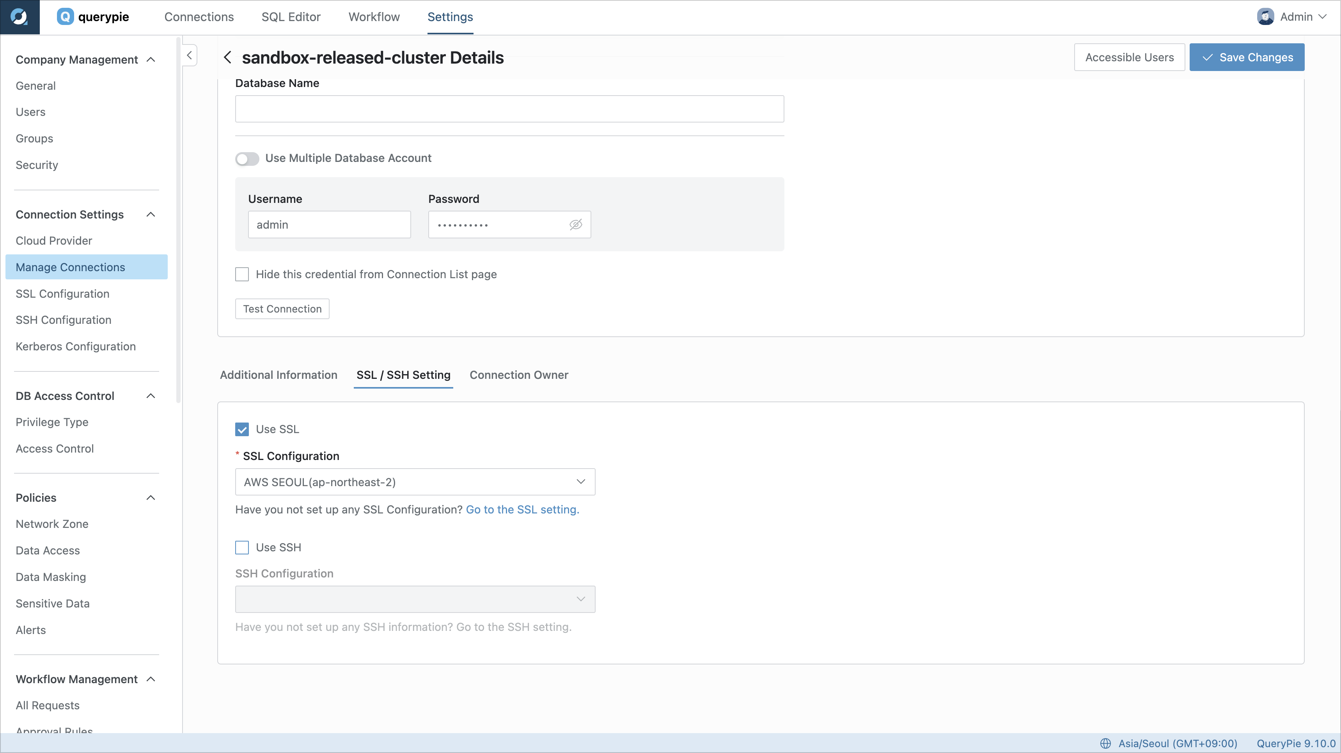The image size is (1341, 753).
Task: Switch to Connection Owner tab
Action: pyautogui.click(x=518, y=375)
